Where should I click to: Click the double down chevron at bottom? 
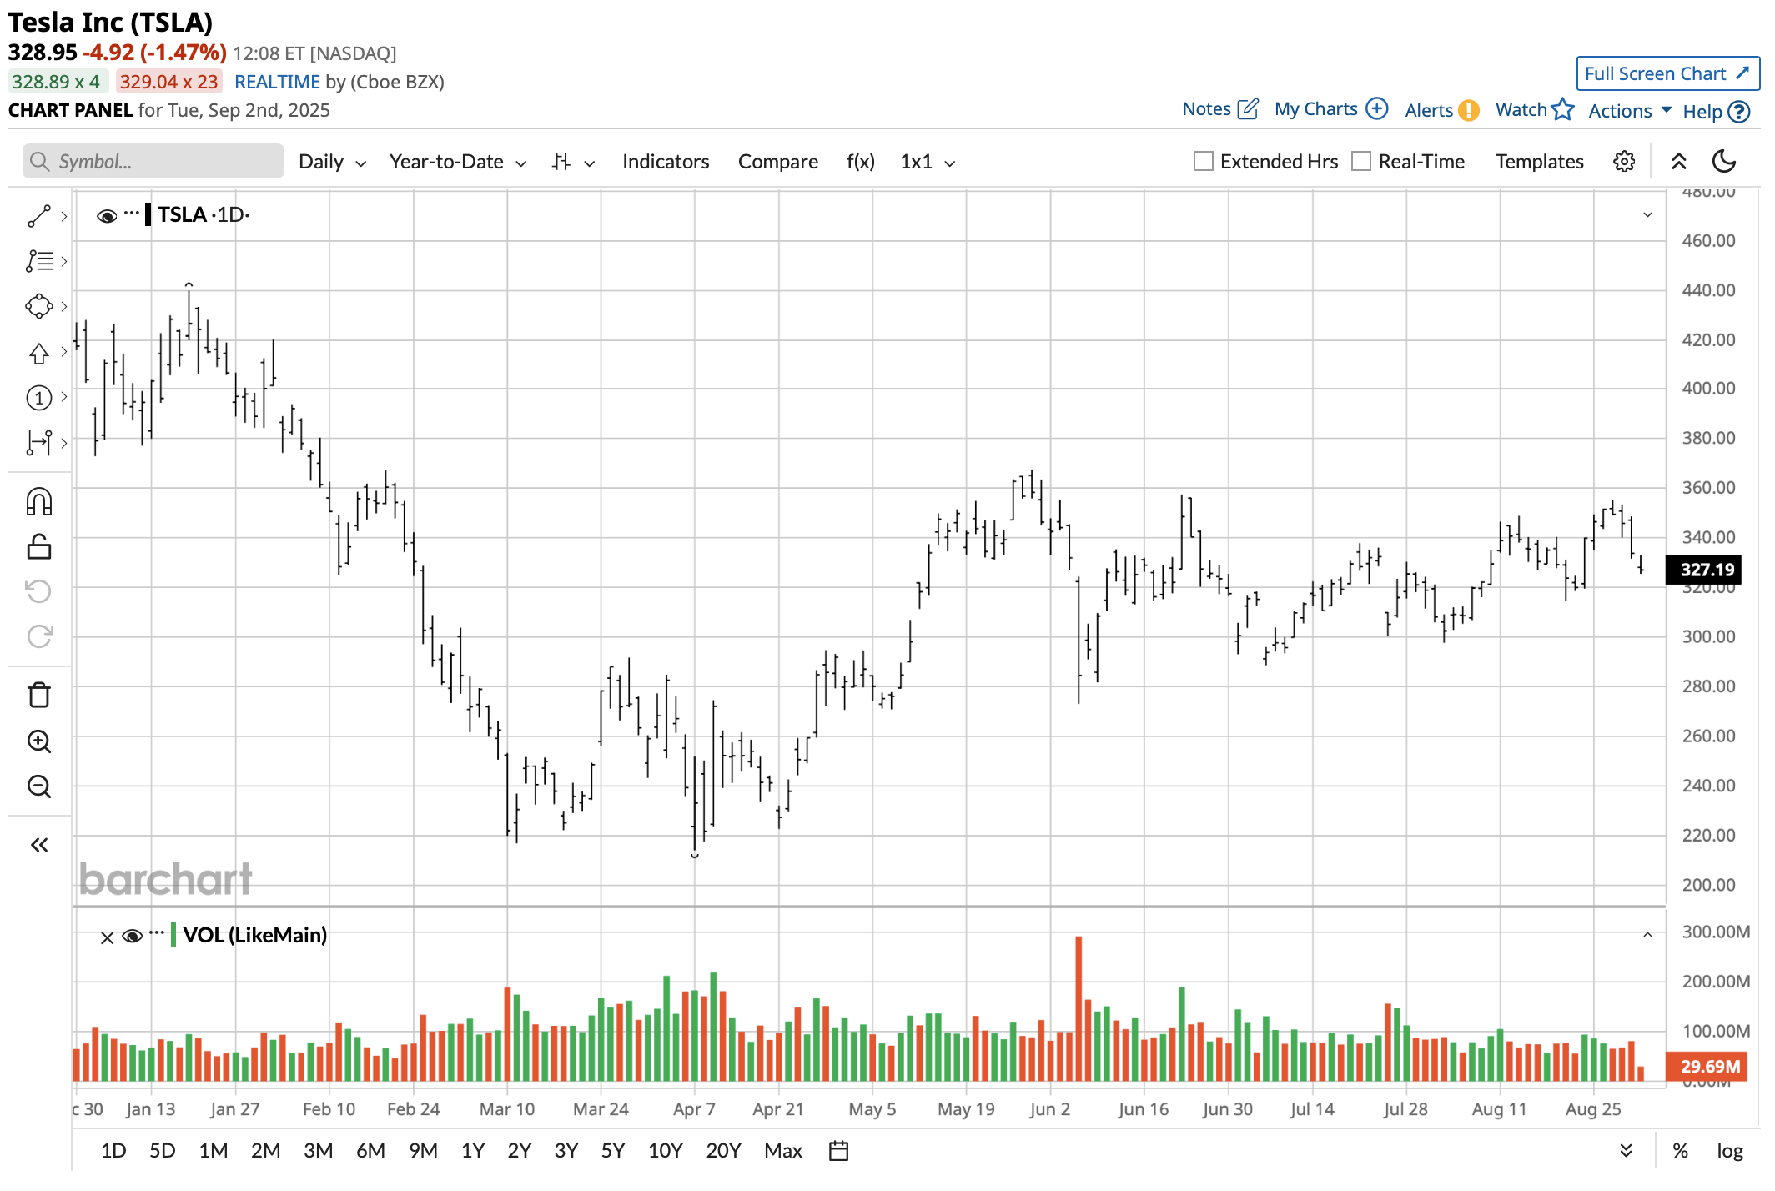pos(1626,1151)
